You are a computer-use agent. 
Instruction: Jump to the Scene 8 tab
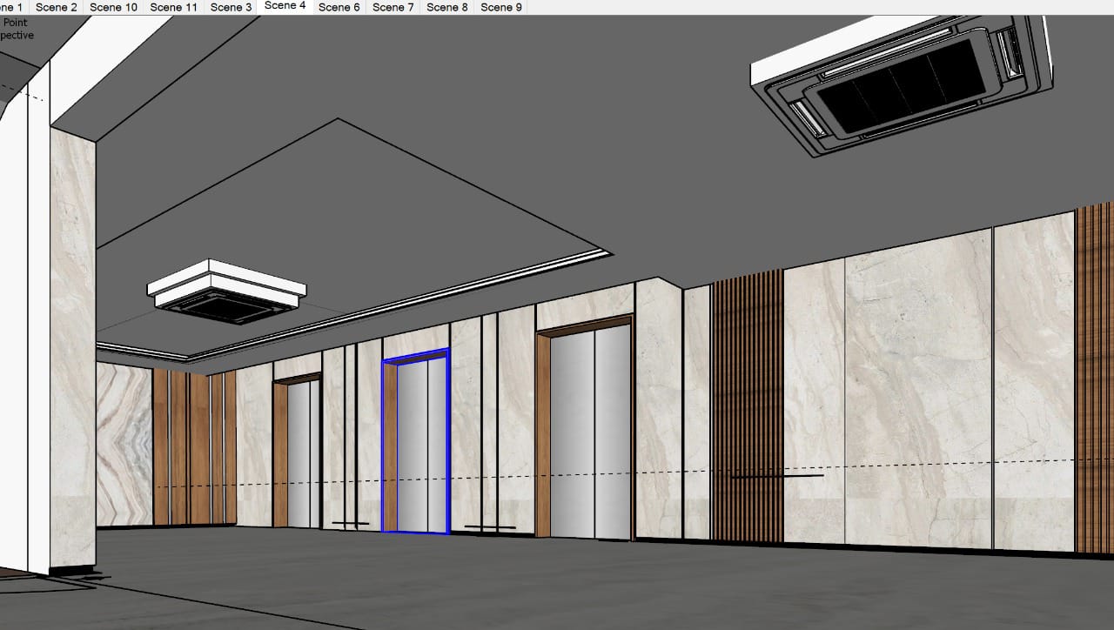[447, 7]
